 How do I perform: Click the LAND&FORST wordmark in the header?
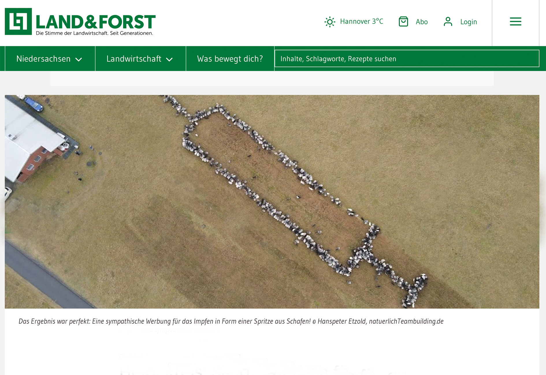click(95, 22)
